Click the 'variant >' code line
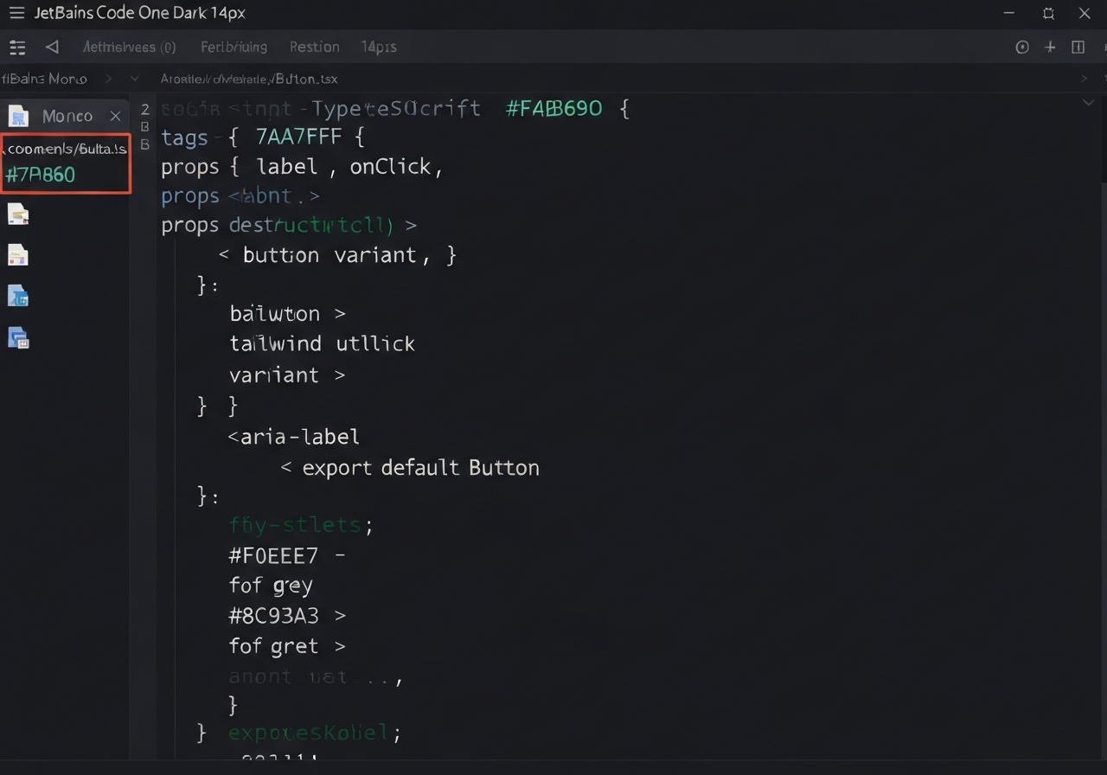The width and height of the screenshot is (1107, 775). 287,375
